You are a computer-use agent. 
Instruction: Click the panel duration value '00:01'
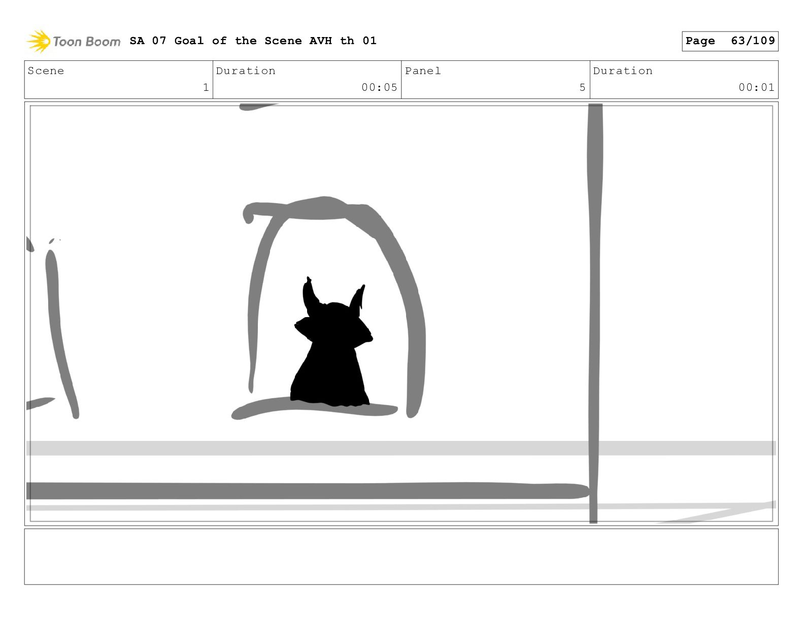point(756,87)
